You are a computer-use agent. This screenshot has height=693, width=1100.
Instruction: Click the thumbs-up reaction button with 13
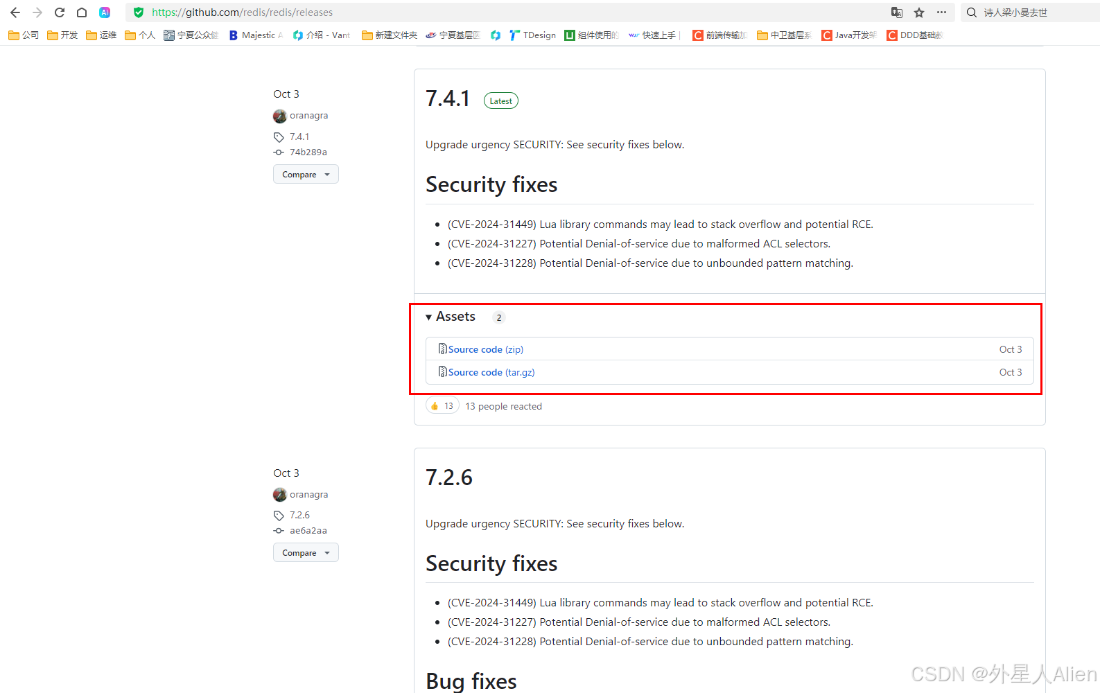point(442,405)
